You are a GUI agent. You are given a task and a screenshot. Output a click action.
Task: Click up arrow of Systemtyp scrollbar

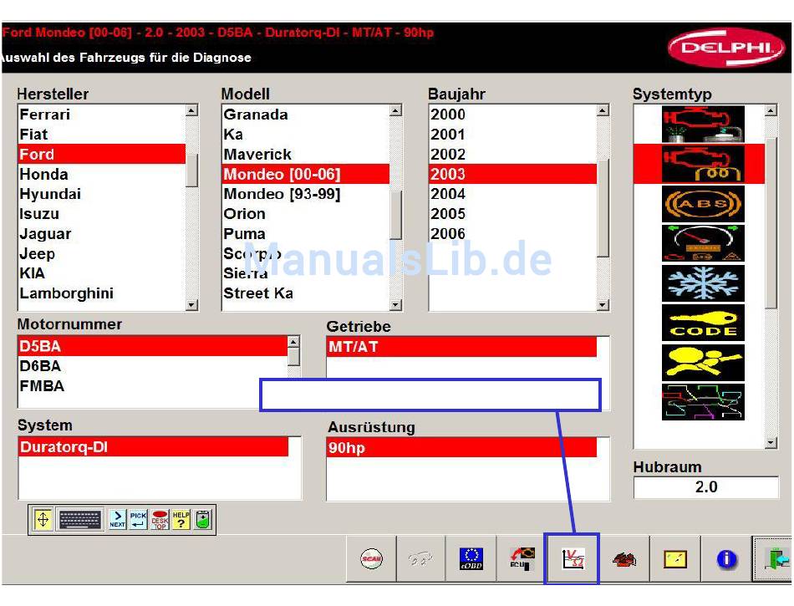[x=771, y=110]
